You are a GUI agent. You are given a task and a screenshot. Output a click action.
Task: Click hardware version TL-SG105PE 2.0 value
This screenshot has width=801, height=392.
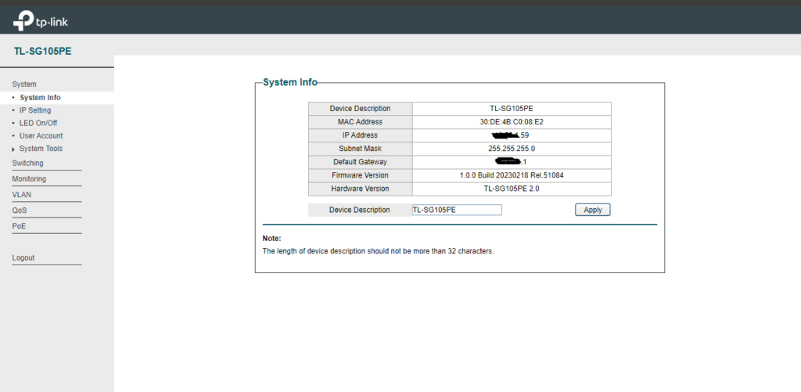point(512,189)
